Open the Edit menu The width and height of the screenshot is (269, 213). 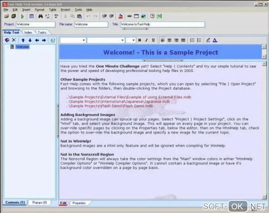pos(15,10)
